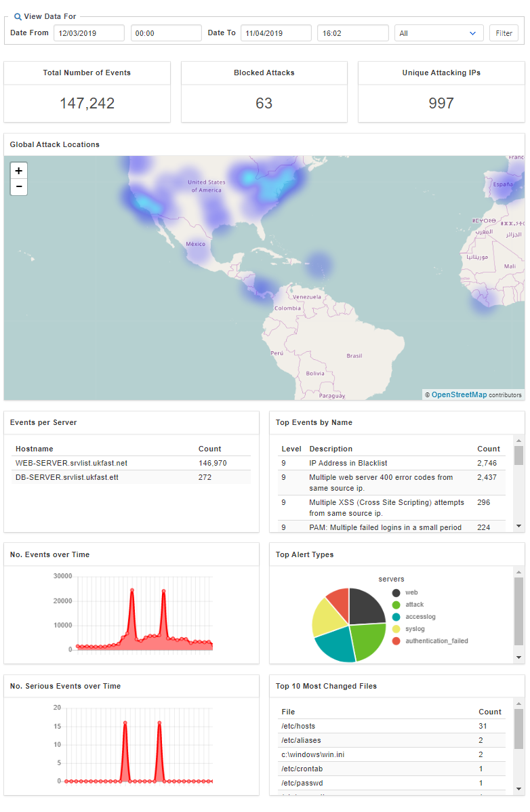Screen dimensions: 530x812
Task: Click the Unique Attacking IPs value 997
Action: [441, 103]
